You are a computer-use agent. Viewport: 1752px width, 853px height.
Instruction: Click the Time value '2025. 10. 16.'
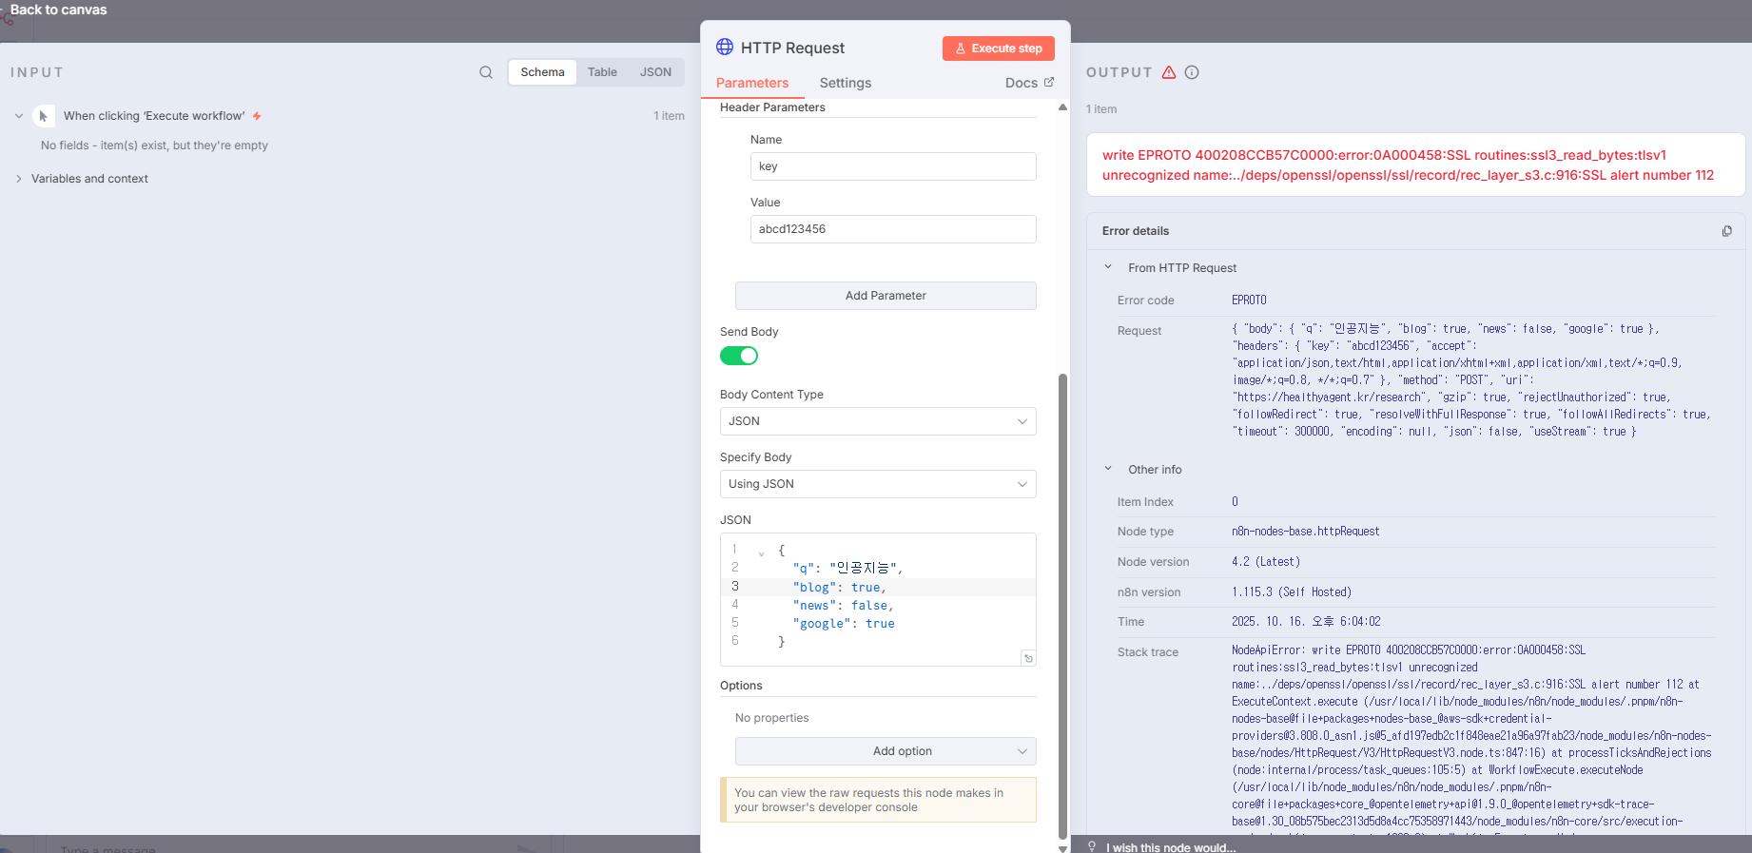click(x=1306, y=622)
